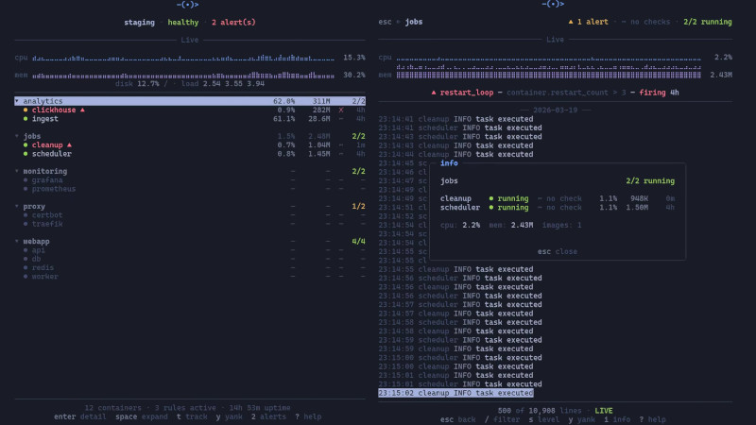Select the scheduler container in the list

point(52,154)
